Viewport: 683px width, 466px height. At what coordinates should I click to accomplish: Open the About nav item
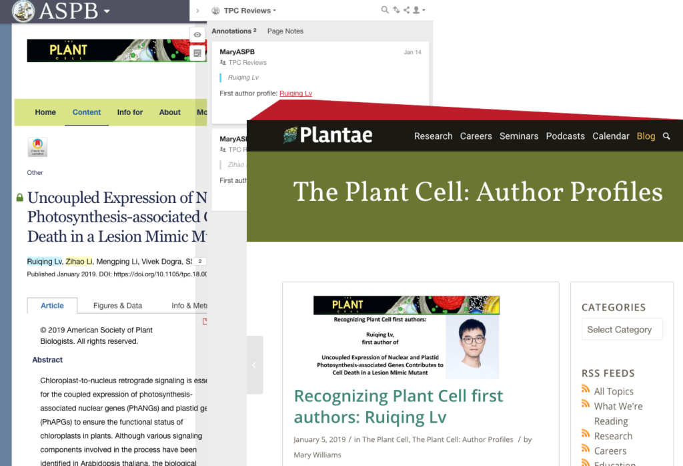pos(169,112)
